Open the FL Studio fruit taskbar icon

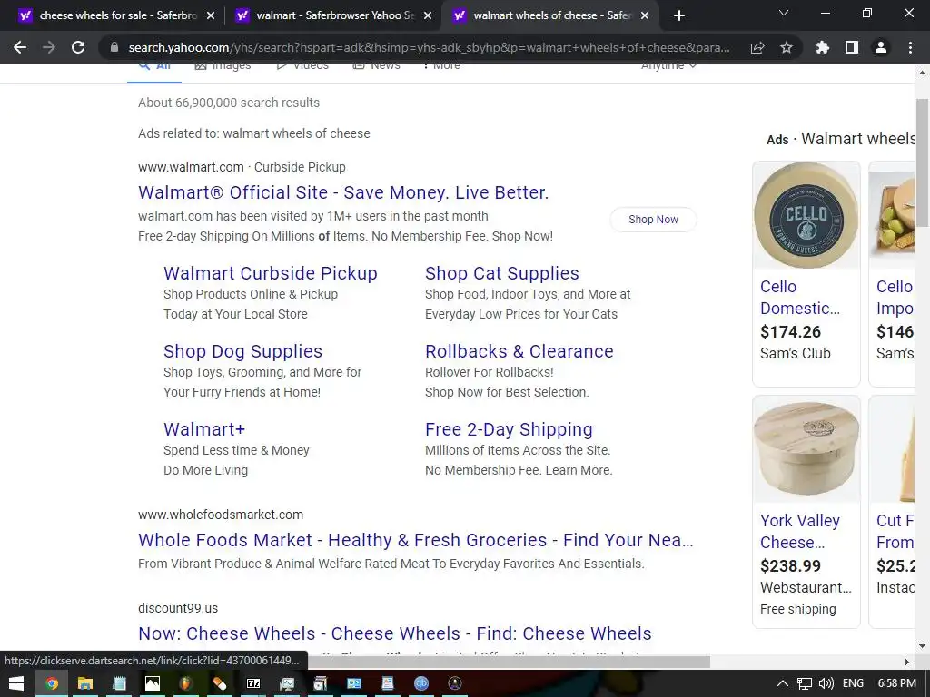pos(186,683)
